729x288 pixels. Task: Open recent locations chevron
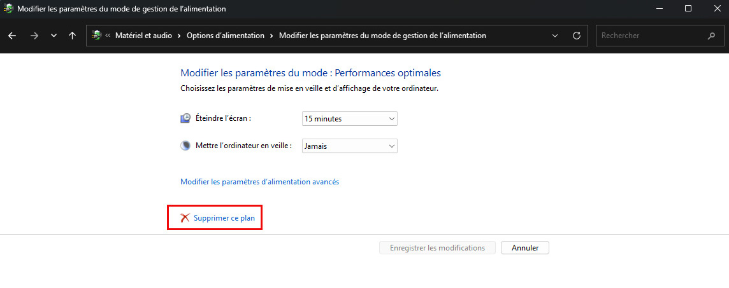(x=54, y=36)
